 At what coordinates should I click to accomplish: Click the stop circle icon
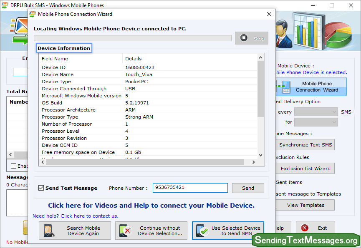(x=244, y=38)
